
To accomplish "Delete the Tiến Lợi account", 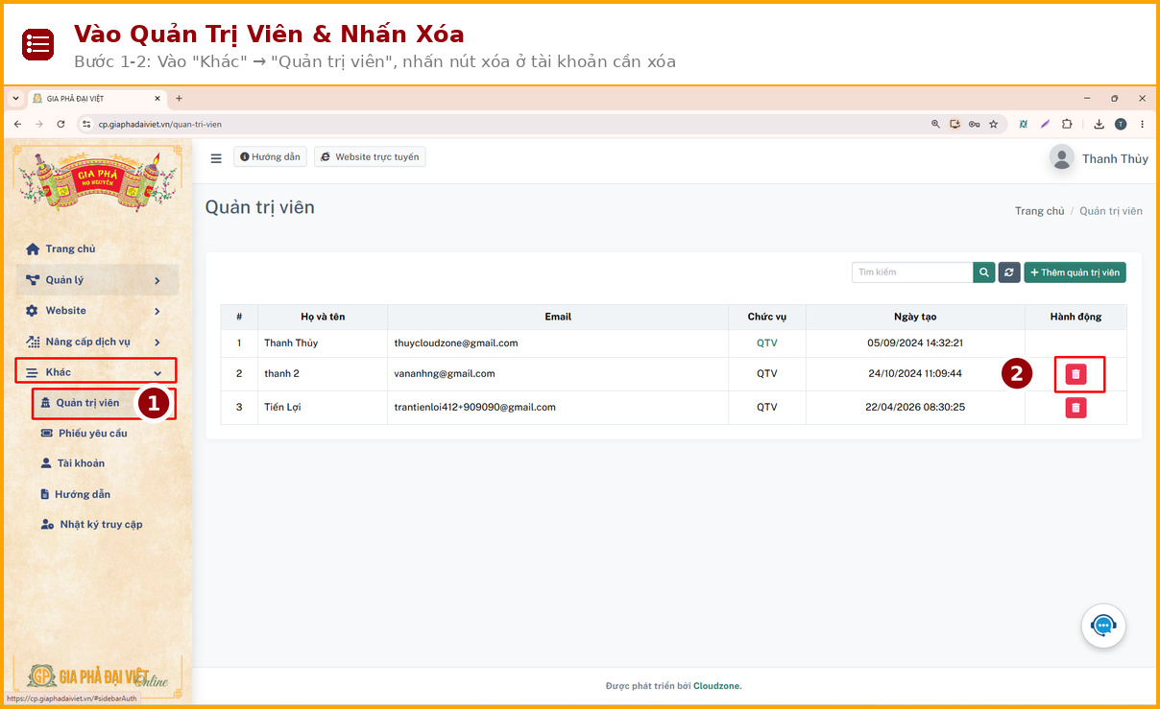I will pyautogui.click(x=1075, y=408).
